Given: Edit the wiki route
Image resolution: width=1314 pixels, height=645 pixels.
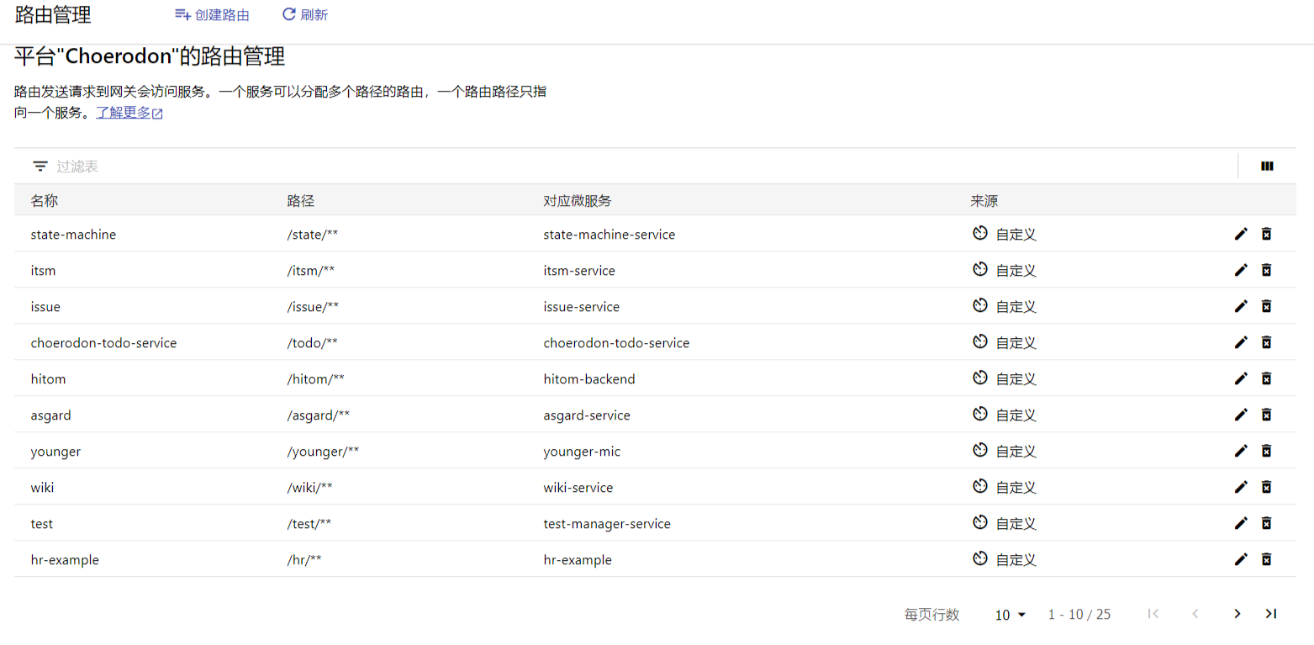Looking at the screenshot, I should click(x=1241, y=487).
